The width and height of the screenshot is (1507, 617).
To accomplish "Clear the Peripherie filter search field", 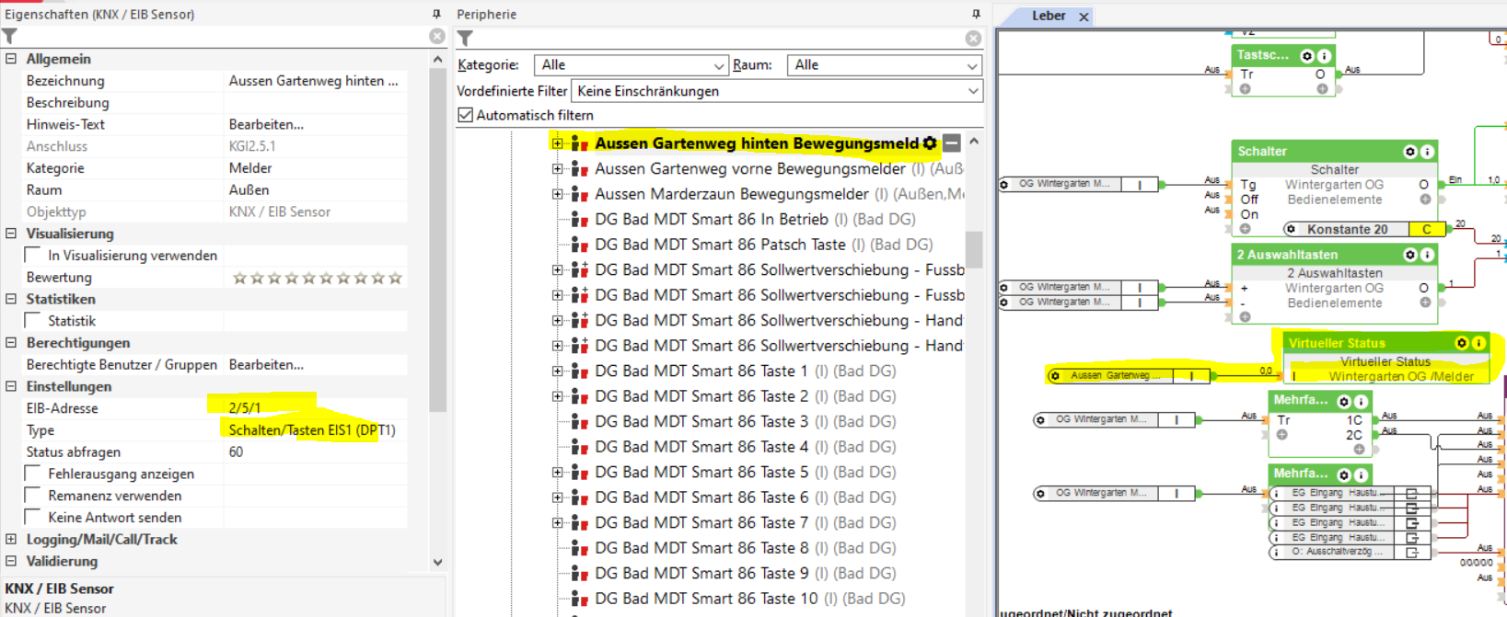I will (x=973, y=39).
